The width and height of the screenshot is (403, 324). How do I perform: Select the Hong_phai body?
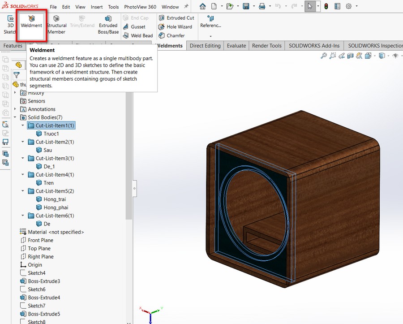click(x=52, y=207)
